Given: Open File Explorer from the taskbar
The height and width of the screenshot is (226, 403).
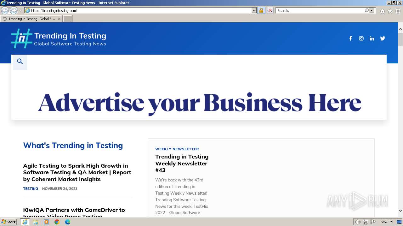Looking at the screenshot, I should [x=36, y=222].
